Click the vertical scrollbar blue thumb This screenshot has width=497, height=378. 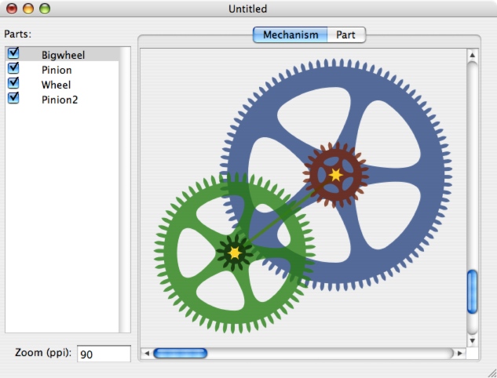pos(473,292)
